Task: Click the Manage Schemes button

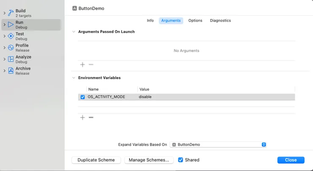Action: tap(149, 160)
